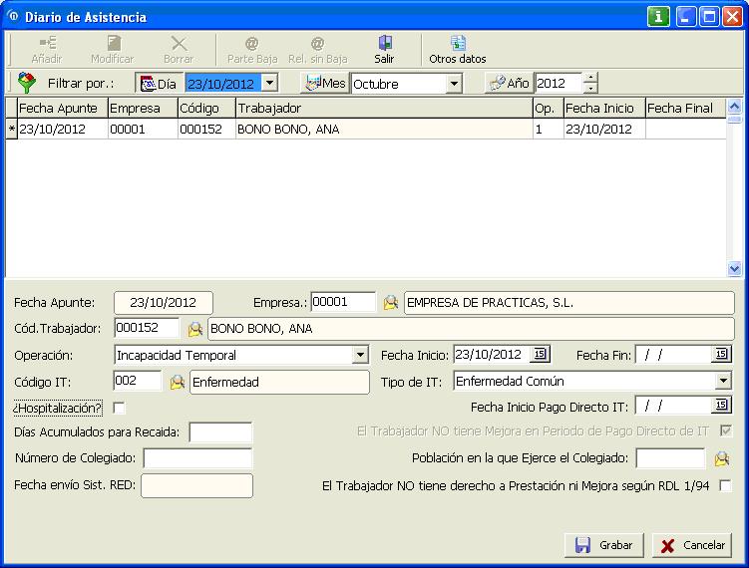
Task: Click Fecha Inicio Pago Directo IT field
Action: point(674,407)
